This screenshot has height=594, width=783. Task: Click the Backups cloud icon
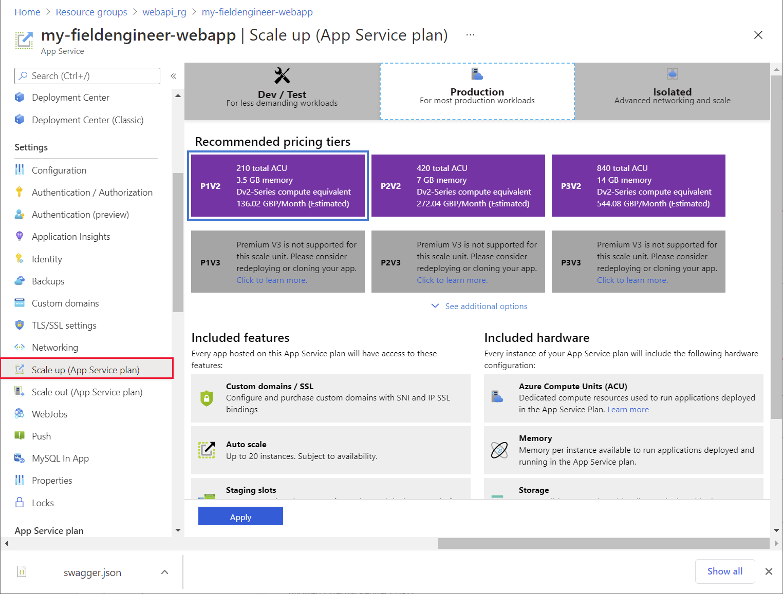(20, 281)
